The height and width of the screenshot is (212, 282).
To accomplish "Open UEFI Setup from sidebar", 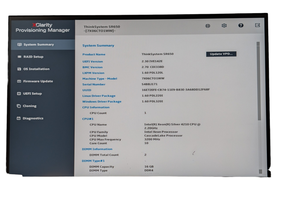I will pyautogui.click(x=32, y=94).
